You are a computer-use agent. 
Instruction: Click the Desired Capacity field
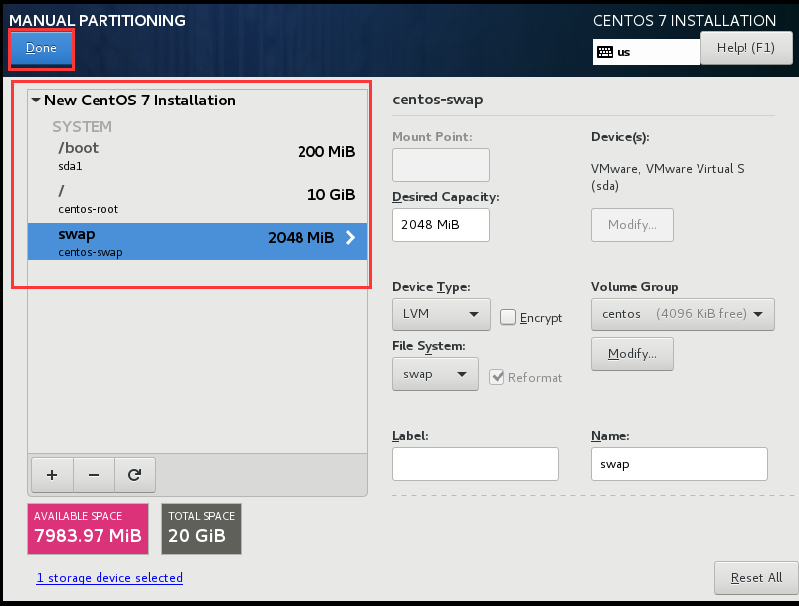point(440,225)
